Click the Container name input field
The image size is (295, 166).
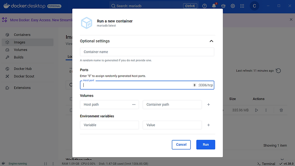coord(147,52)
